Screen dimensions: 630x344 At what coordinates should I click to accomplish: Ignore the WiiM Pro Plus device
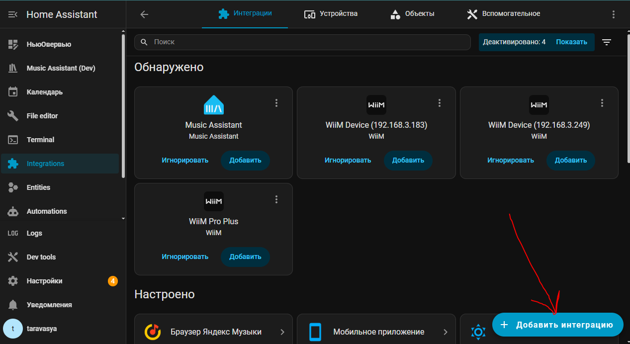[185, 257]
